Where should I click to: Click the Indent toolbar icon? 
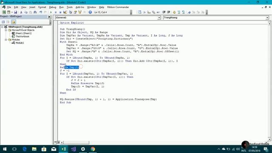(164, 12)
